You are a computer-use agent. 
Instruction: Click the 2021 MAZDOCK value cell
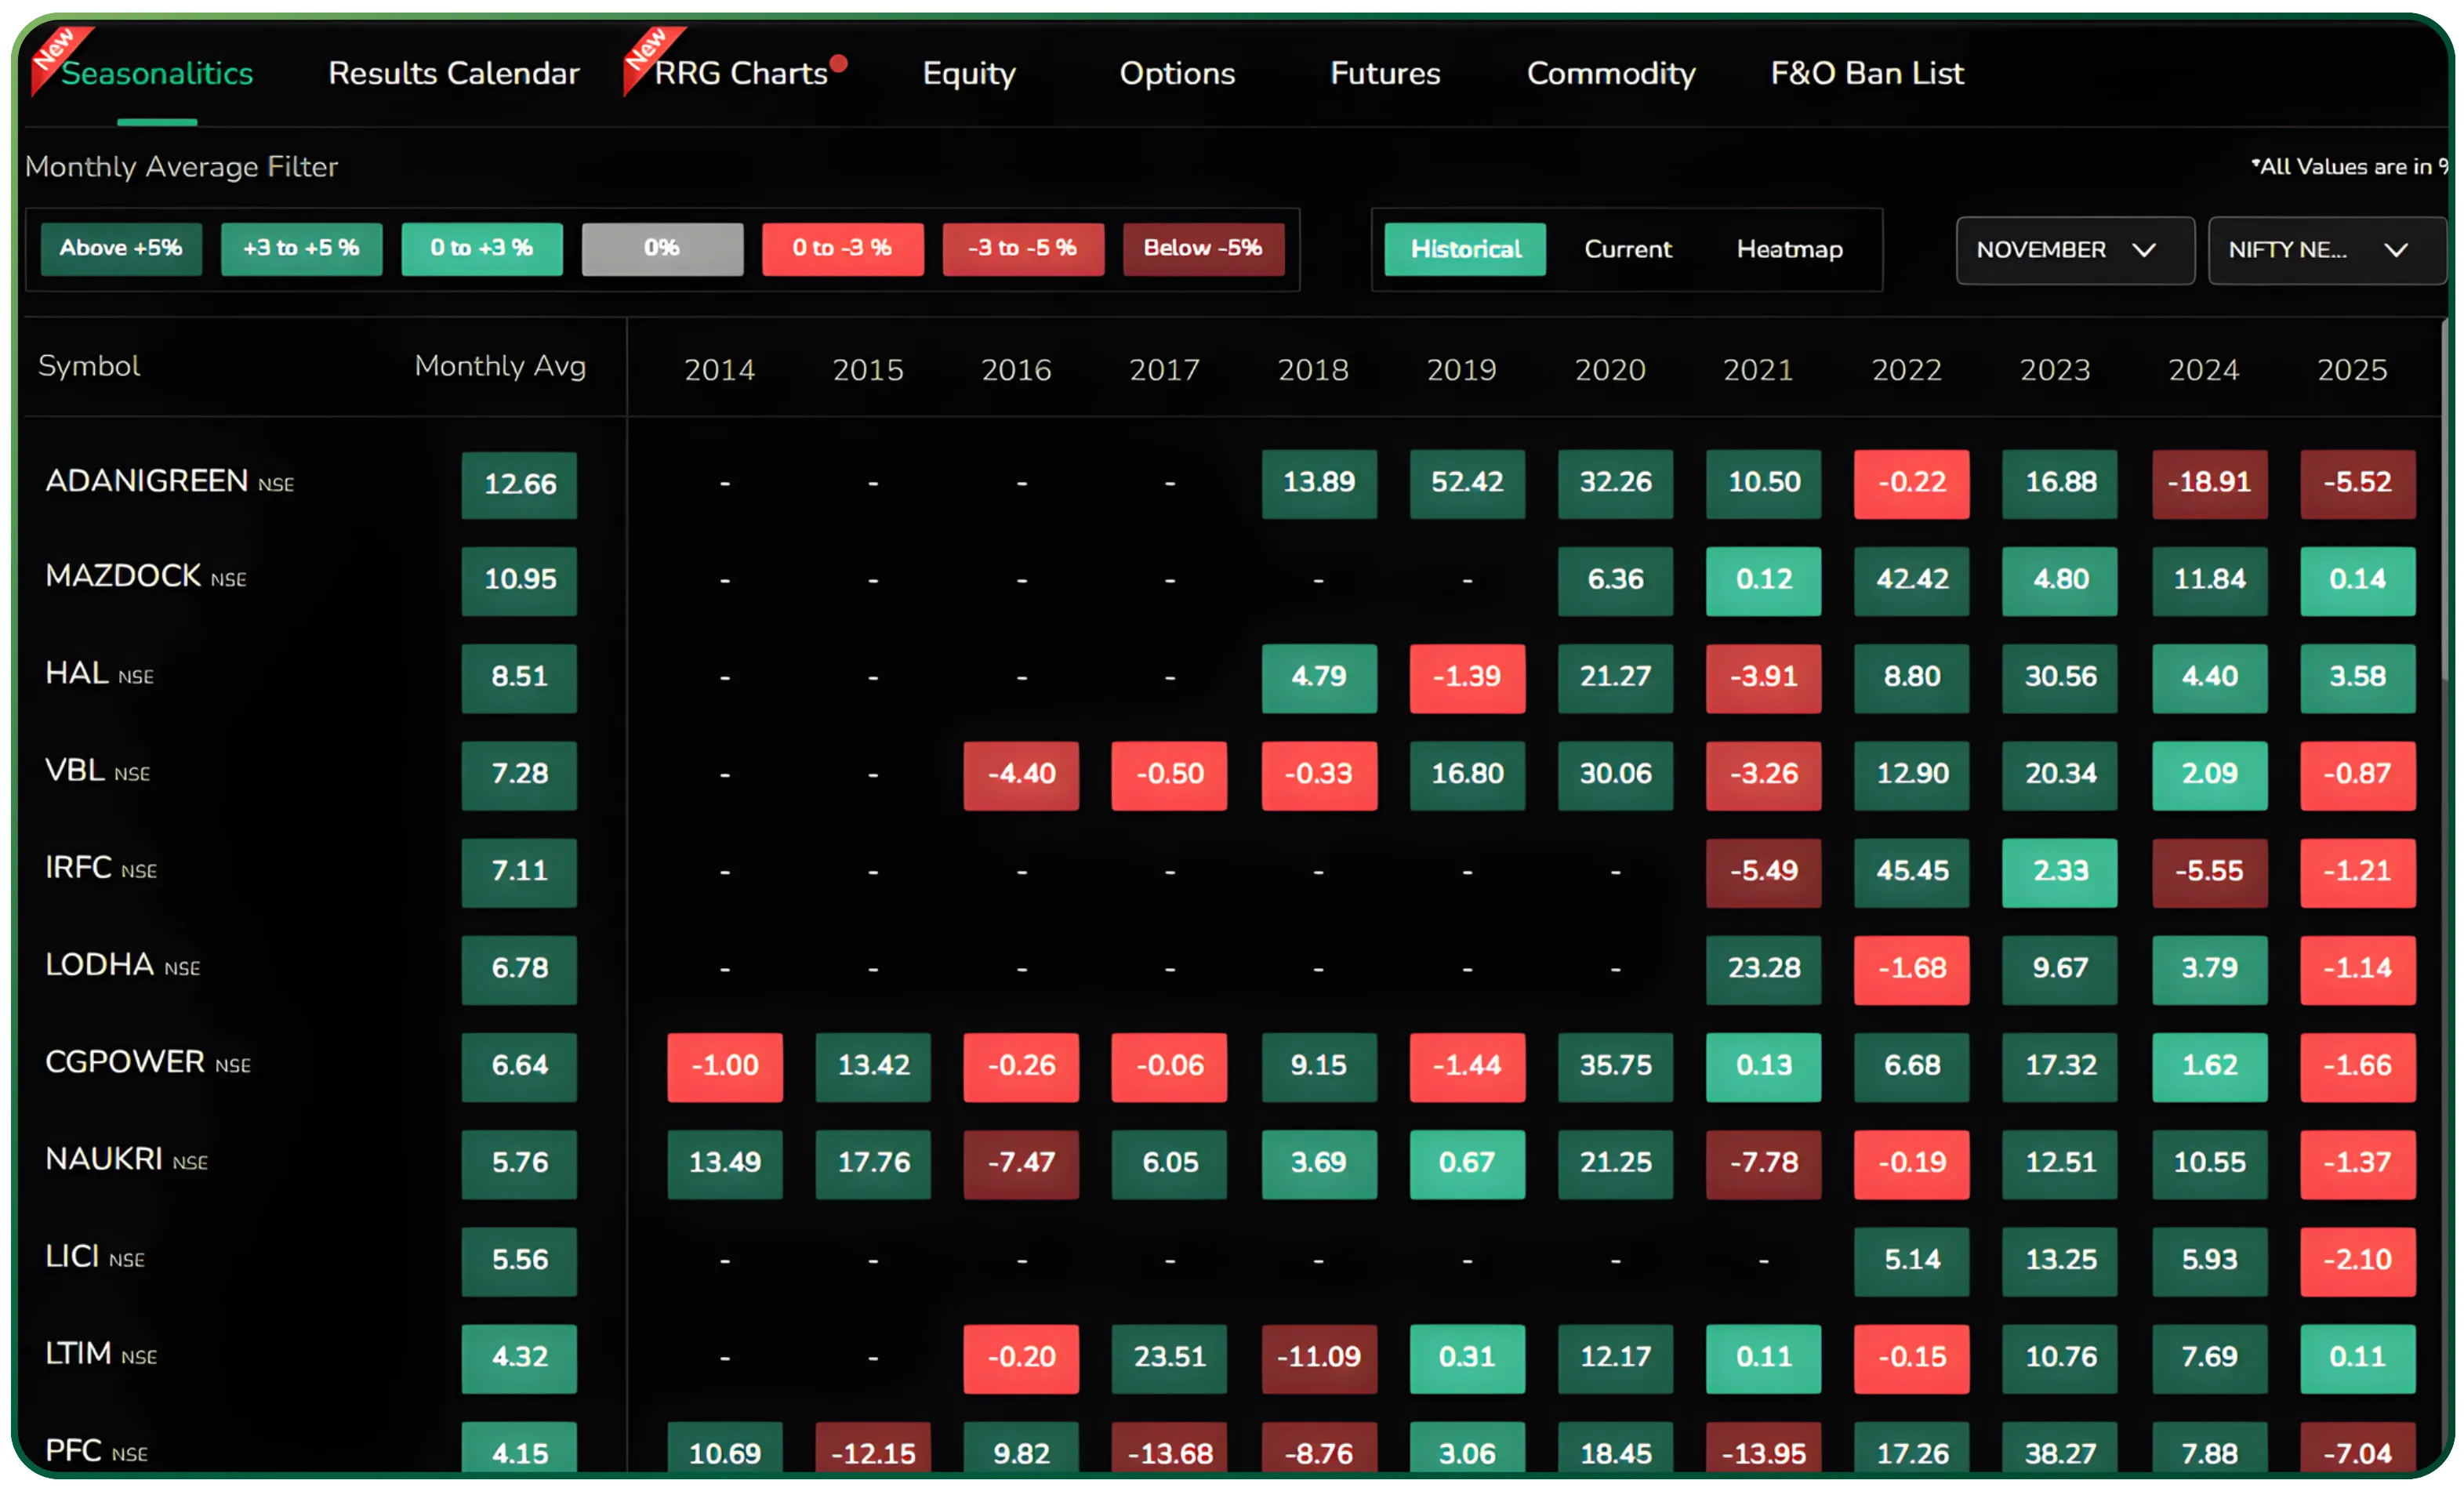click(x=1763, y=581)
